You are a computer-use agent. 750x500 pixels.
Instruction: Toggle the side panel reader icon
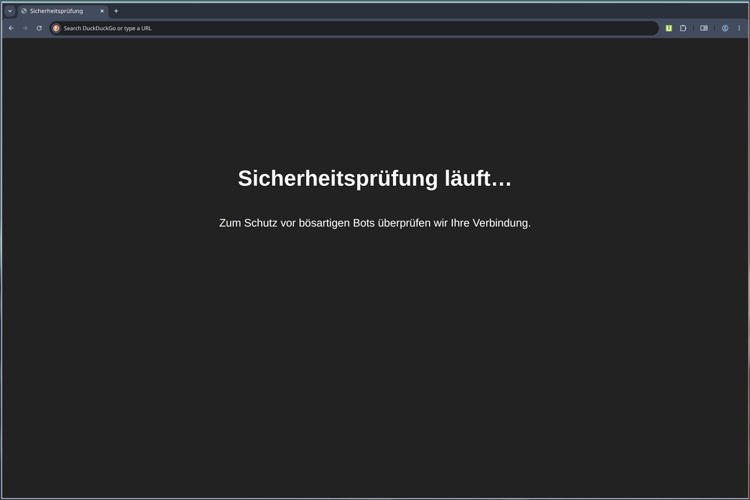704,28
